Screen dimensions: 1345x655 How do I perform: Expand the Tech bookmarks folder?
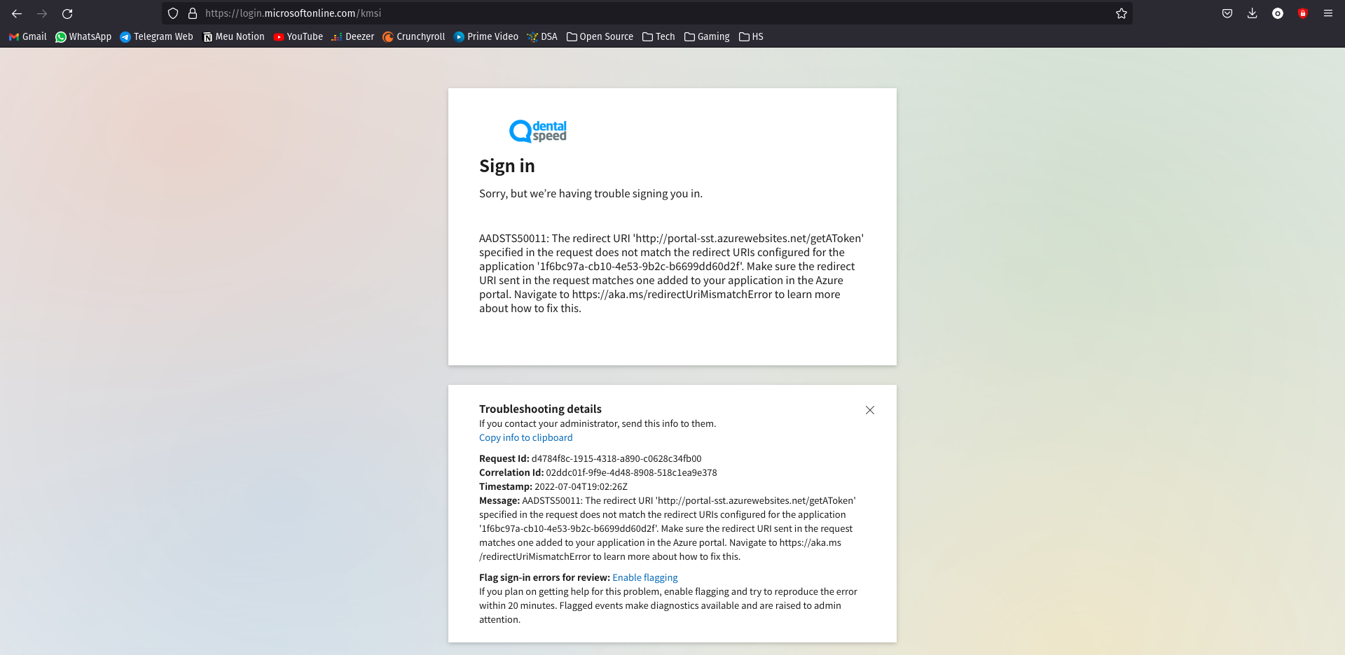[x=658, y=36]
